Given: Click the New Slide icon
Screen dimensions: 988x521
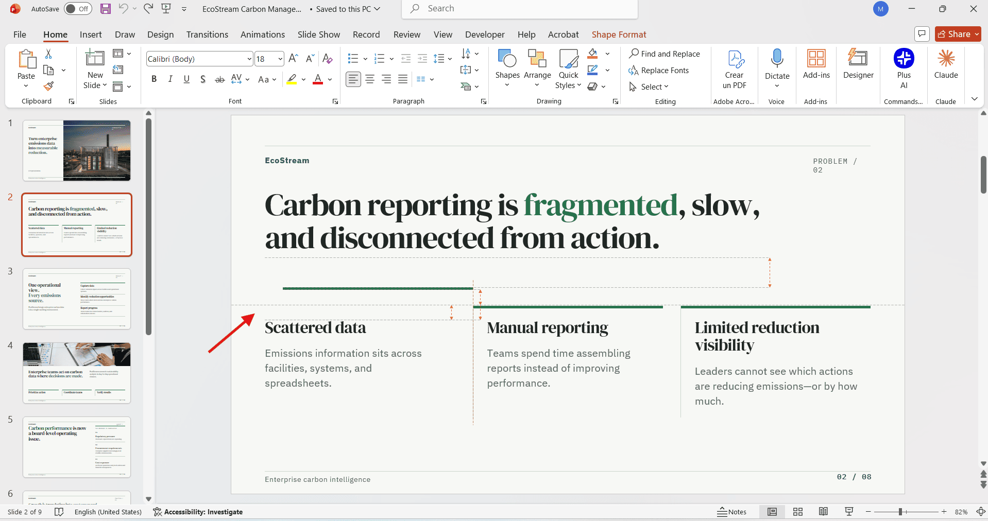Looking at the screenshot, I should coord(95,59).
